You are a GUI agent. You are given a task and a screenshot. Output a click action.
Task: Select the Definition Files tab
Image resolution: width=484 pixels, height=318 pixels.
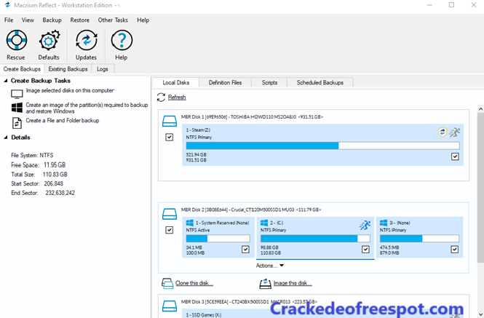226,82
